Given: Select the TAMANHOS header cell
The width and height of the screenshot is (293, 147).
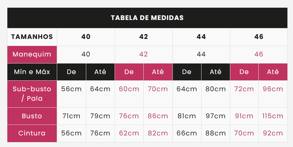Looking at the screenshot, I should [x=32, y=37].
